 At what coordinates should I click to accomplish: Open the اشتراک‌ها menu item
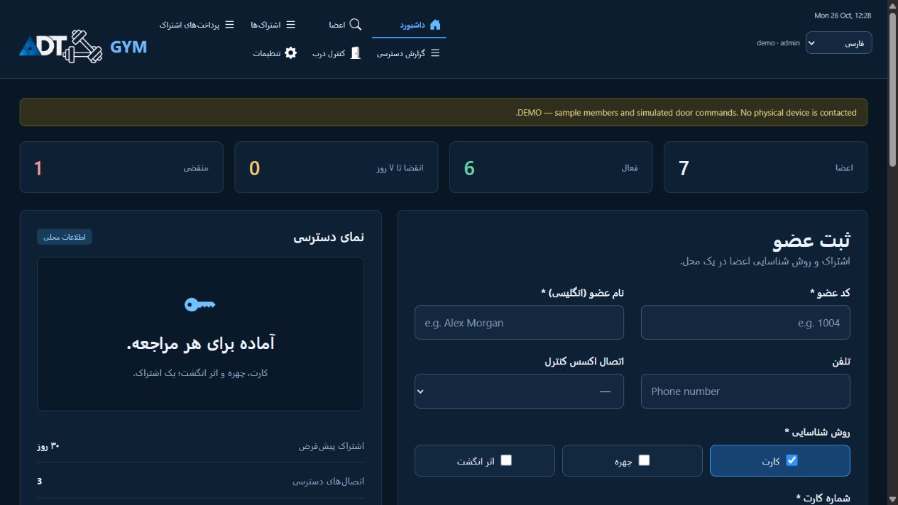pos(273,25)
